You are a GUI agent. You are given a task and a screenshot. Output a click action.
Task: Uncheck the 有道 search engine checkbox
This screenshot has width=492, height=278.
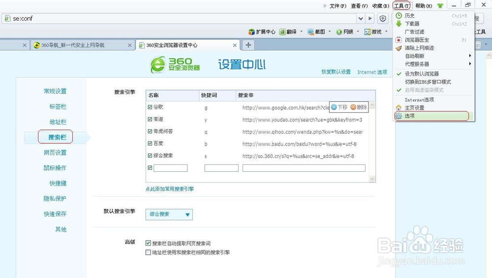(150, 119)
